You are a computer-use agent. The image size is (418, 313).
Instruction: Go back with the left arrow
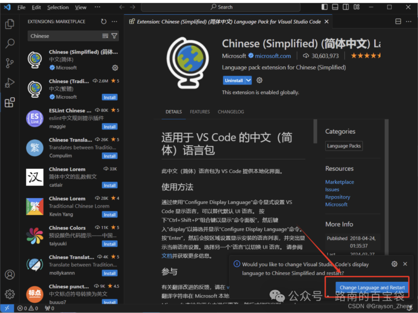(x=122, y=7)
